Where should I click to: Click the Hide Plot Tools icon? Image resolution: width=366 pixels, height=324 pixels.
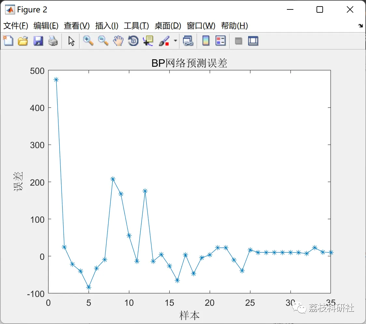238,41
